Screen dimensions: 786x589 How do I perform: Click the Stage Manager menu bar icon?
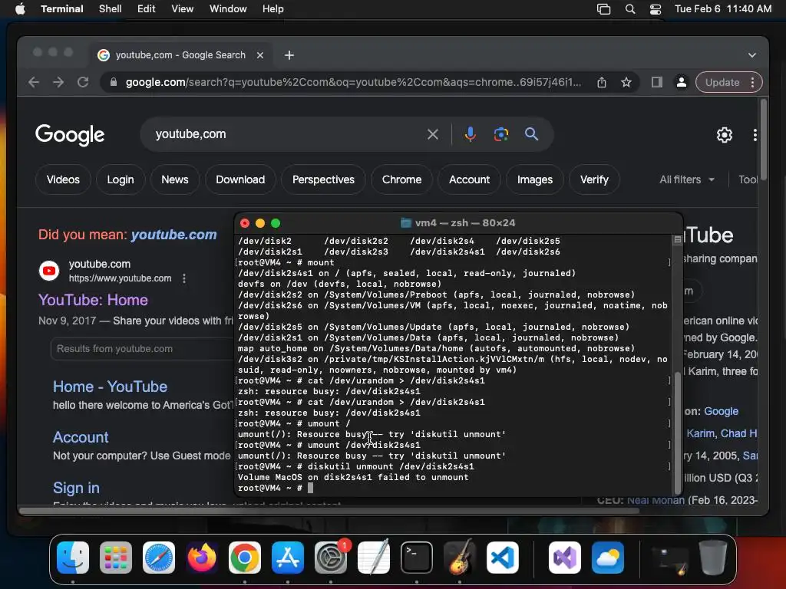(603, 9)
